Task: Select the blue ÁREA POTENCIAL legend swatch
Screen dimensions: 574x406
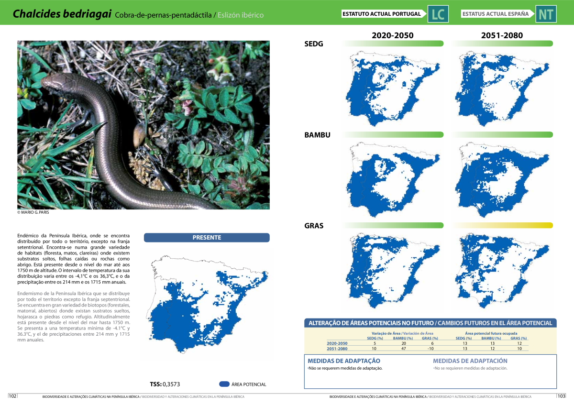Action: click(224, 384)
